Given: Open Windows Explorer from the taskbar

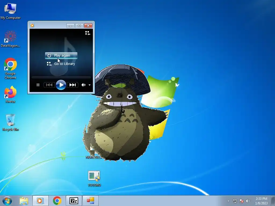Looking at the screenshot, I should tap(24, 201).
